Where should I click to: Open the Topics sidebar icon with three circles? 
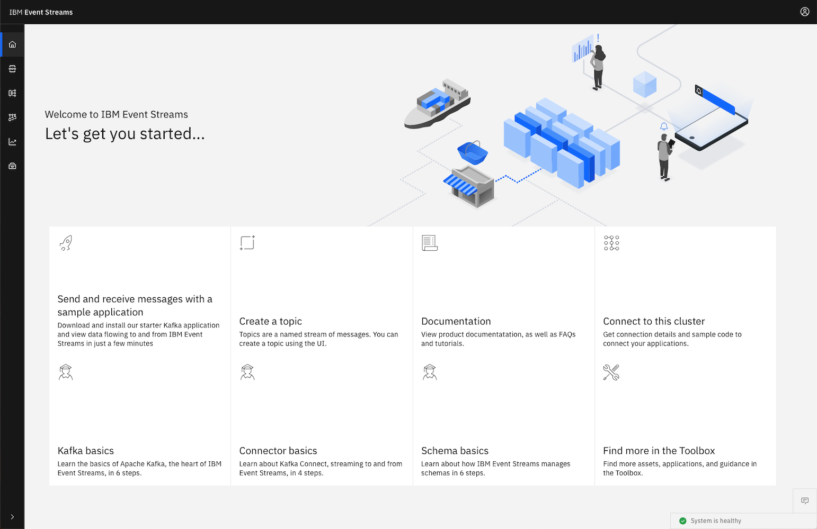(12, 69)
